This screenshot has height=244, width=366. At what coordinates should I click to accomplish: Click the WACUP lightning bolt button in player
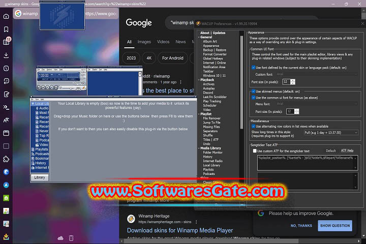click(x=84, y=88)
